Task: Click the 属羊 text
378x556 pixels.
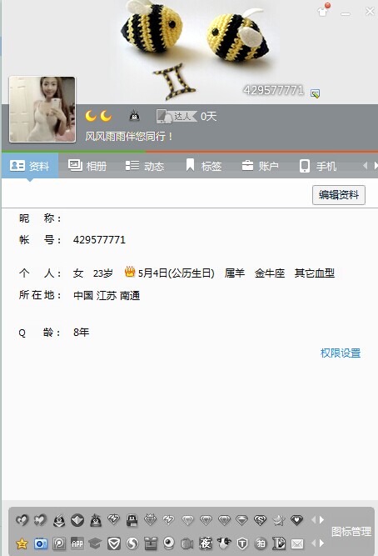Action: tap(235, 273)
